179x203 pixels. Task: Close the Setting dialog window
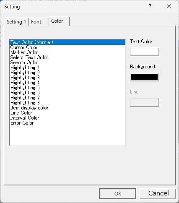click(169, 6)
